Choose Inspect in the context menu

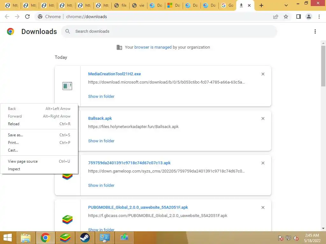(39, 169)
